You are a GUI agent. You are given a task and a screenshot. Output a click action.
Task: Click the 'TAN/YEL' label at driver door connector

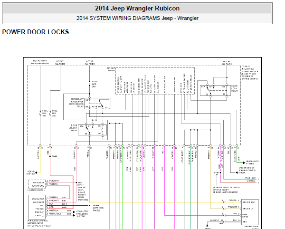[232, 200]
